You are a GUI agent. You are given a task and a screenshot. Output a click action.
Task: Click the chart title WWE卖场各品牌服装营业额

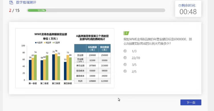click(x=51, y=34)
